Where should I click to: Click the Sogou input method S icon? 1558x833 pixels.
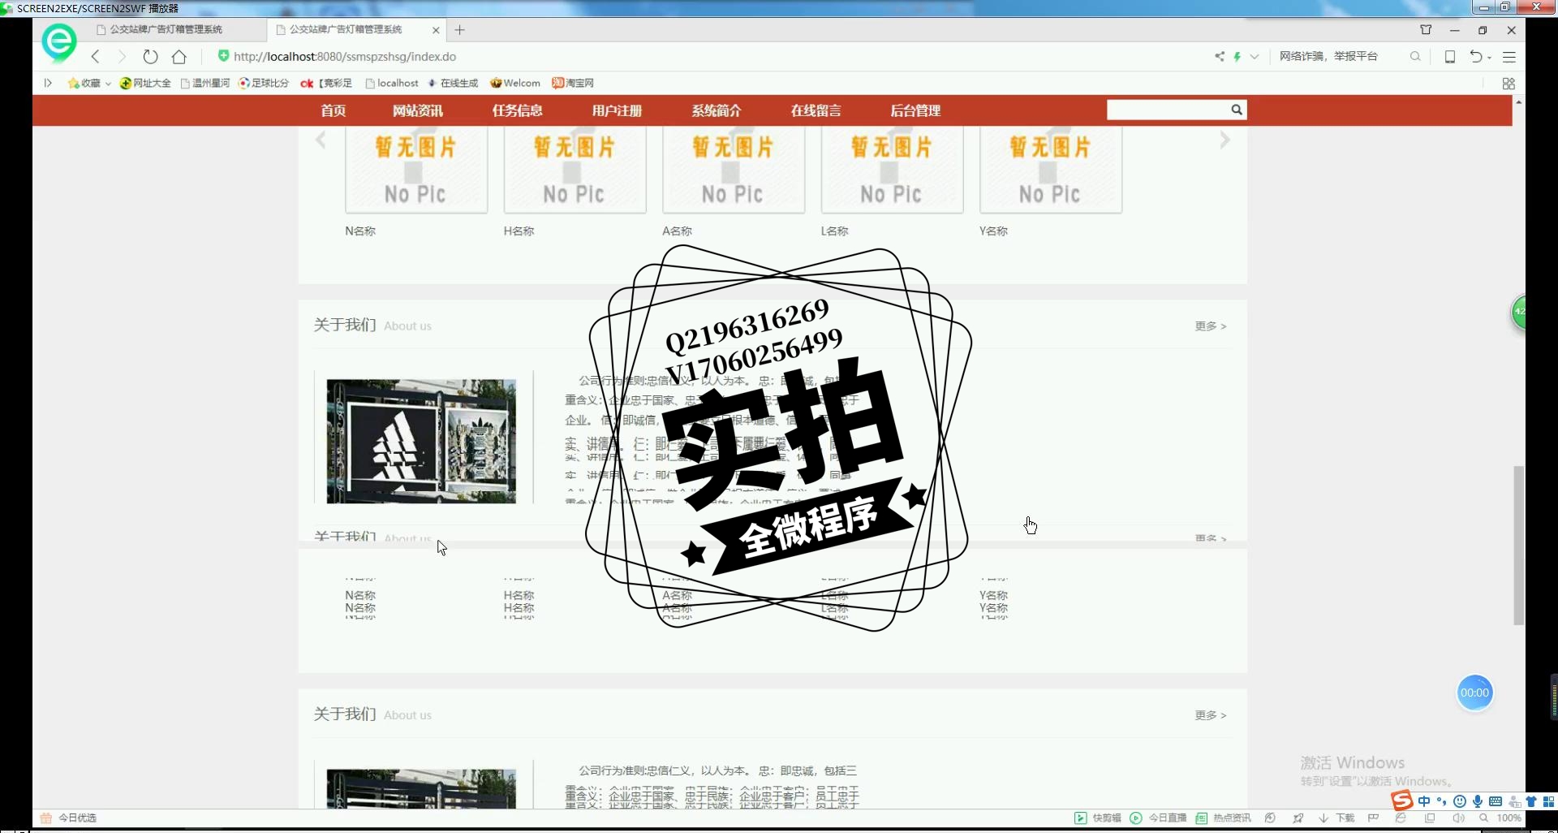tap(1401, 801)
